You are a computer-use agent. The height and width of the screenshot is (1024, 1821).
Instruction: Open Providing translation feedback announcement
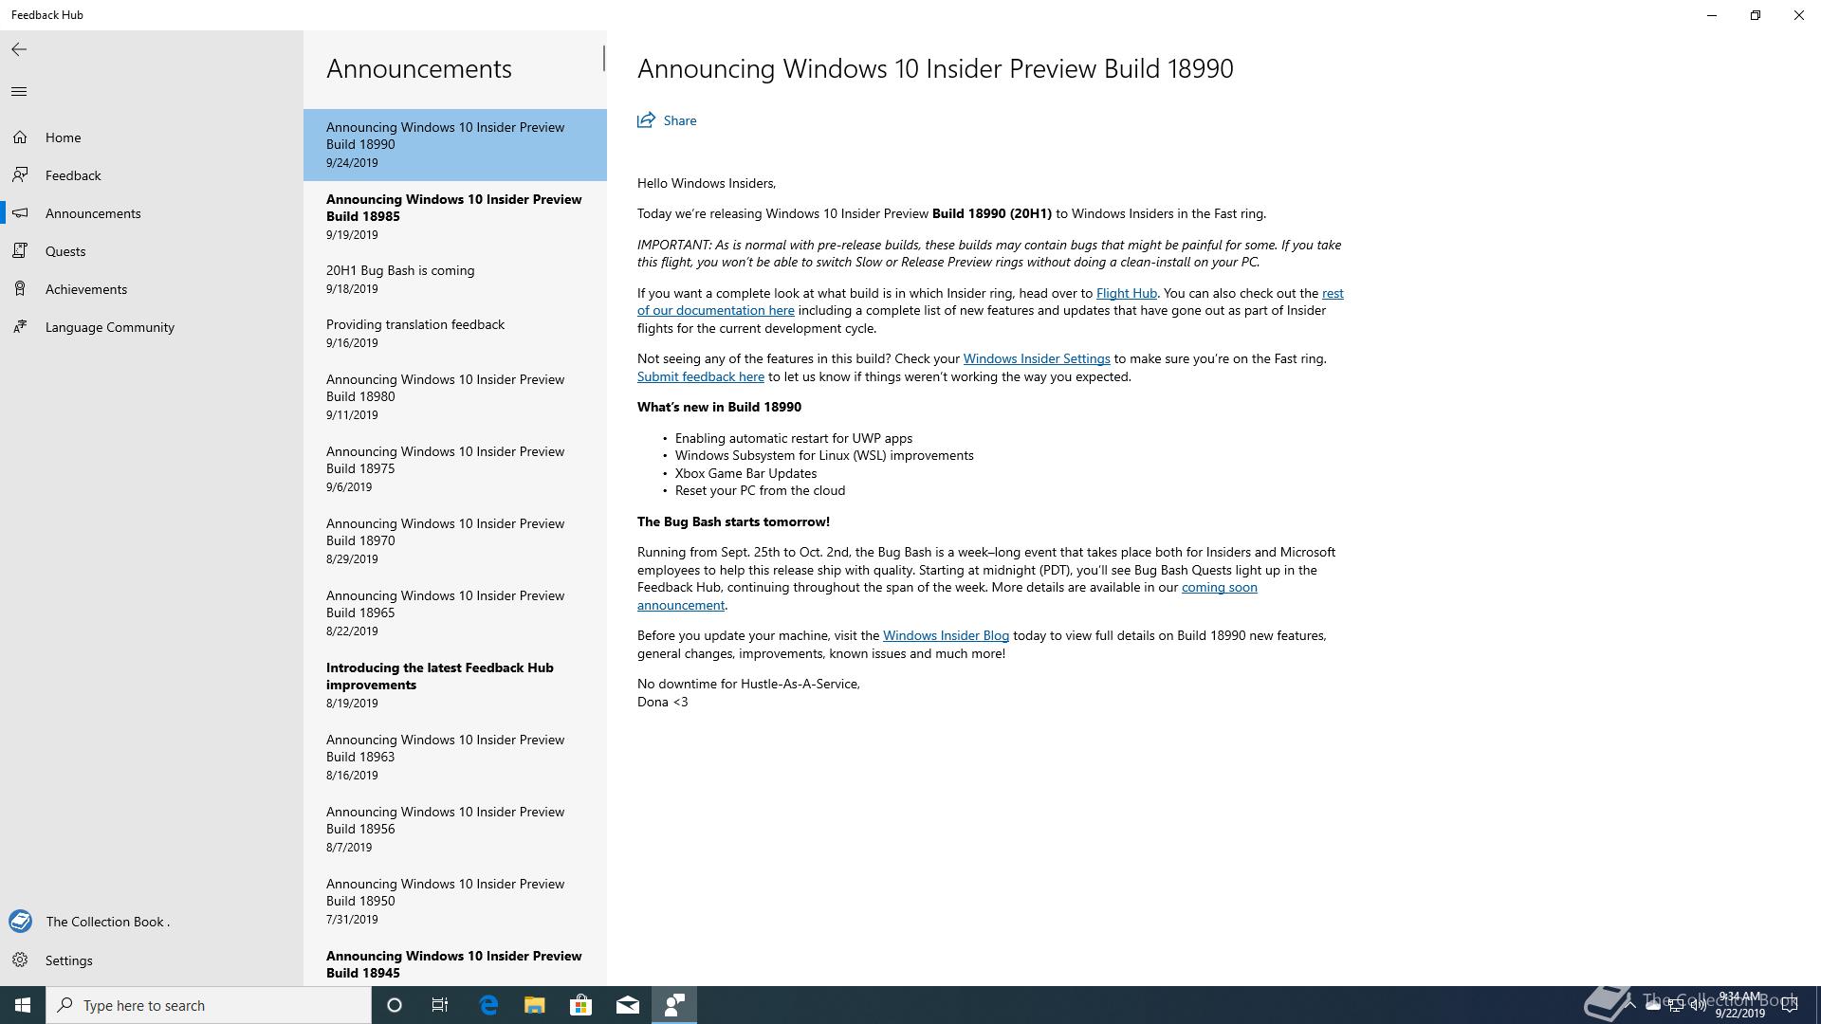[455, 333]
